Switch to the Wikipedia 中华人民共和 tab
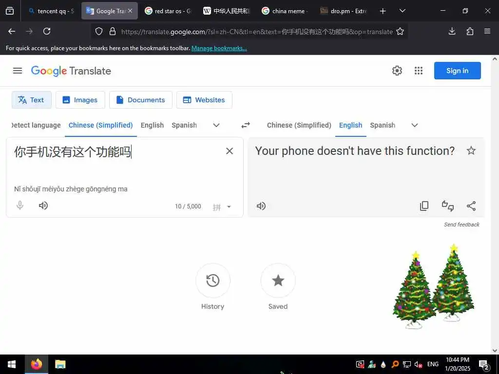 coord(226,11)
